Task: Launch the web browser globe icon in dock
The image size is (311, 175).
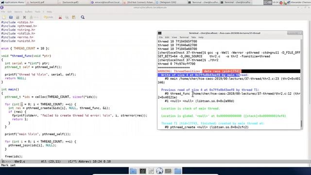Action: (x=159, y=171)
